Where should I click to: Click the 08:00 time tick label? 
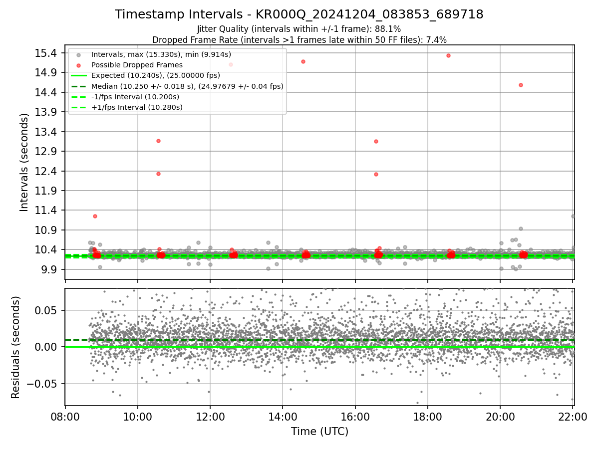tap(65, 417)
